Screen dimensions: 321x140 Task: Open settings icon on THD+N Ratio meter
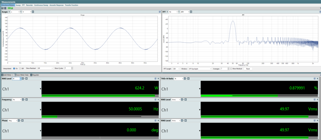click(x=188, y=79)
